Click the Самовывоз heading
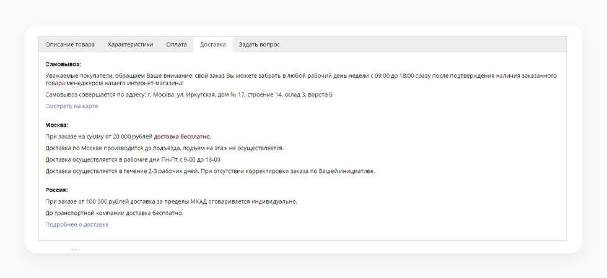Screen dimensions: 607x278 click(63, 64)
